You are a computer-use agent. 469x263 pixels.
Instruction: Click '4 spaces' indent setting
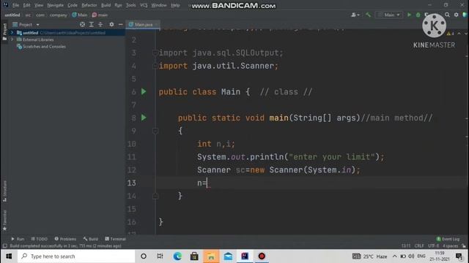[x=450, y=246]
